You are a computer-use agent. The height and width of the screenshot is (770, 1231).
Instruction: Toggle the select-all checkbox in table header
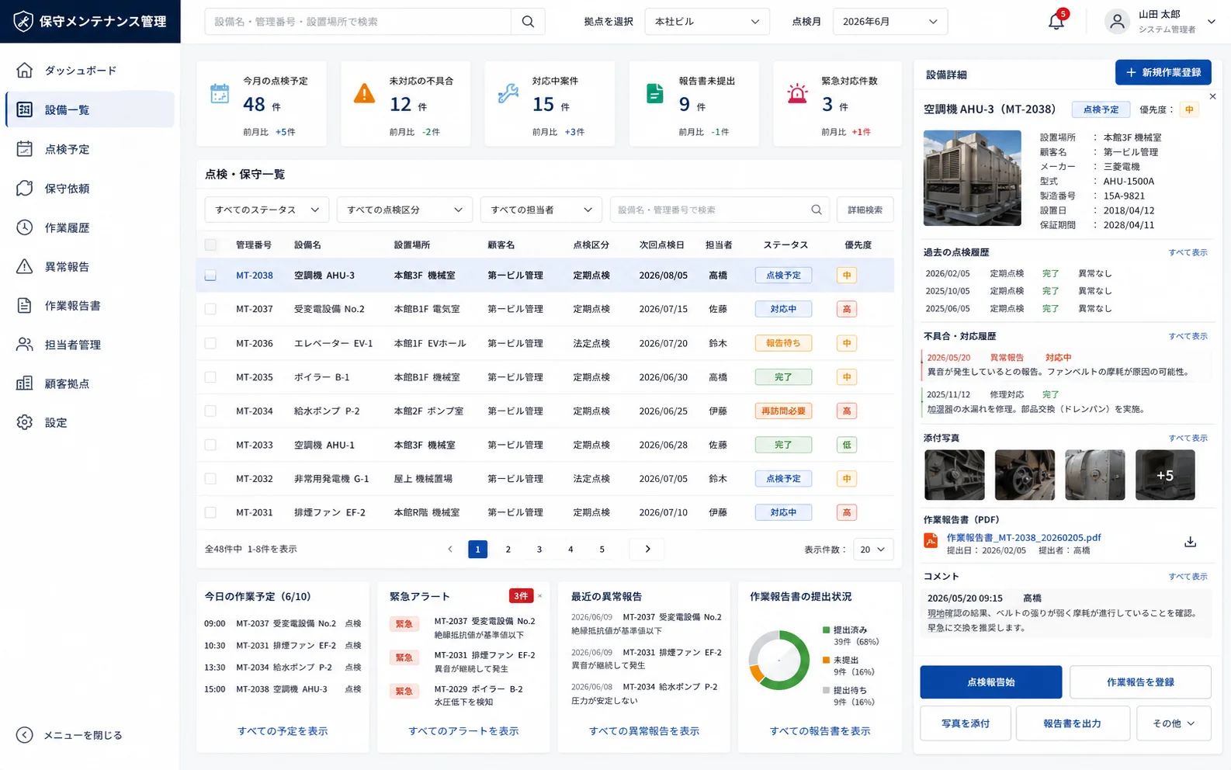pos(210,245)
